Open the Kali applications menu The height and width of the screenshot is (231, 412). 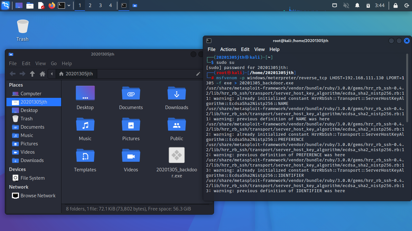coord(5,5)
